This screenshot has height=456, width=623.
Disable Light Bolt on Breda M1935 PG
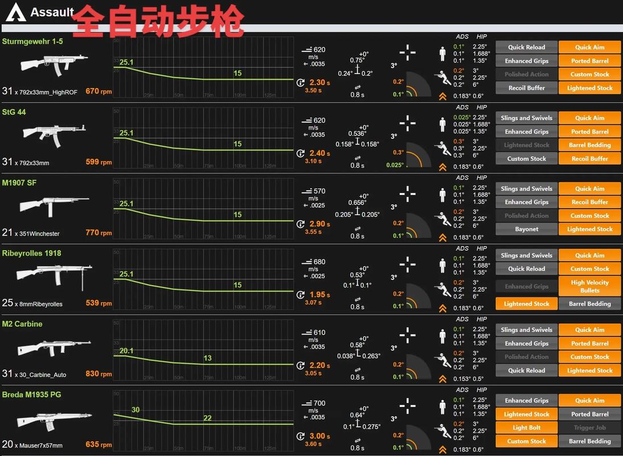click(526, 427)
